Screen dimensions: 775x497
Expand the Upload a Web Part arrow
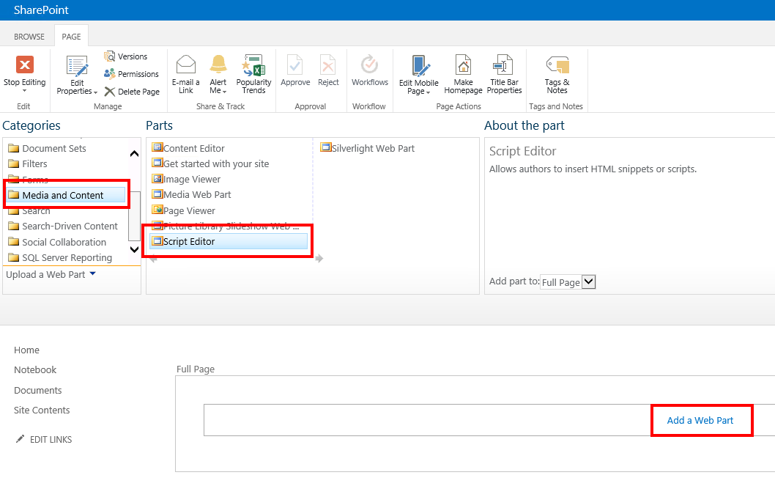click(x=92, y=273)
